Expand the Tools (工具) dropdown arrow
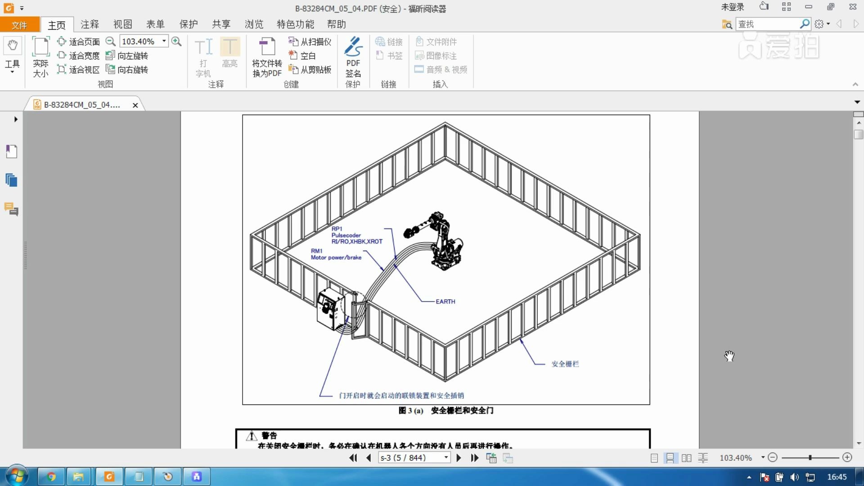This screenshot has height=486, width=864. pyautogui.click(x=12, y=72)
